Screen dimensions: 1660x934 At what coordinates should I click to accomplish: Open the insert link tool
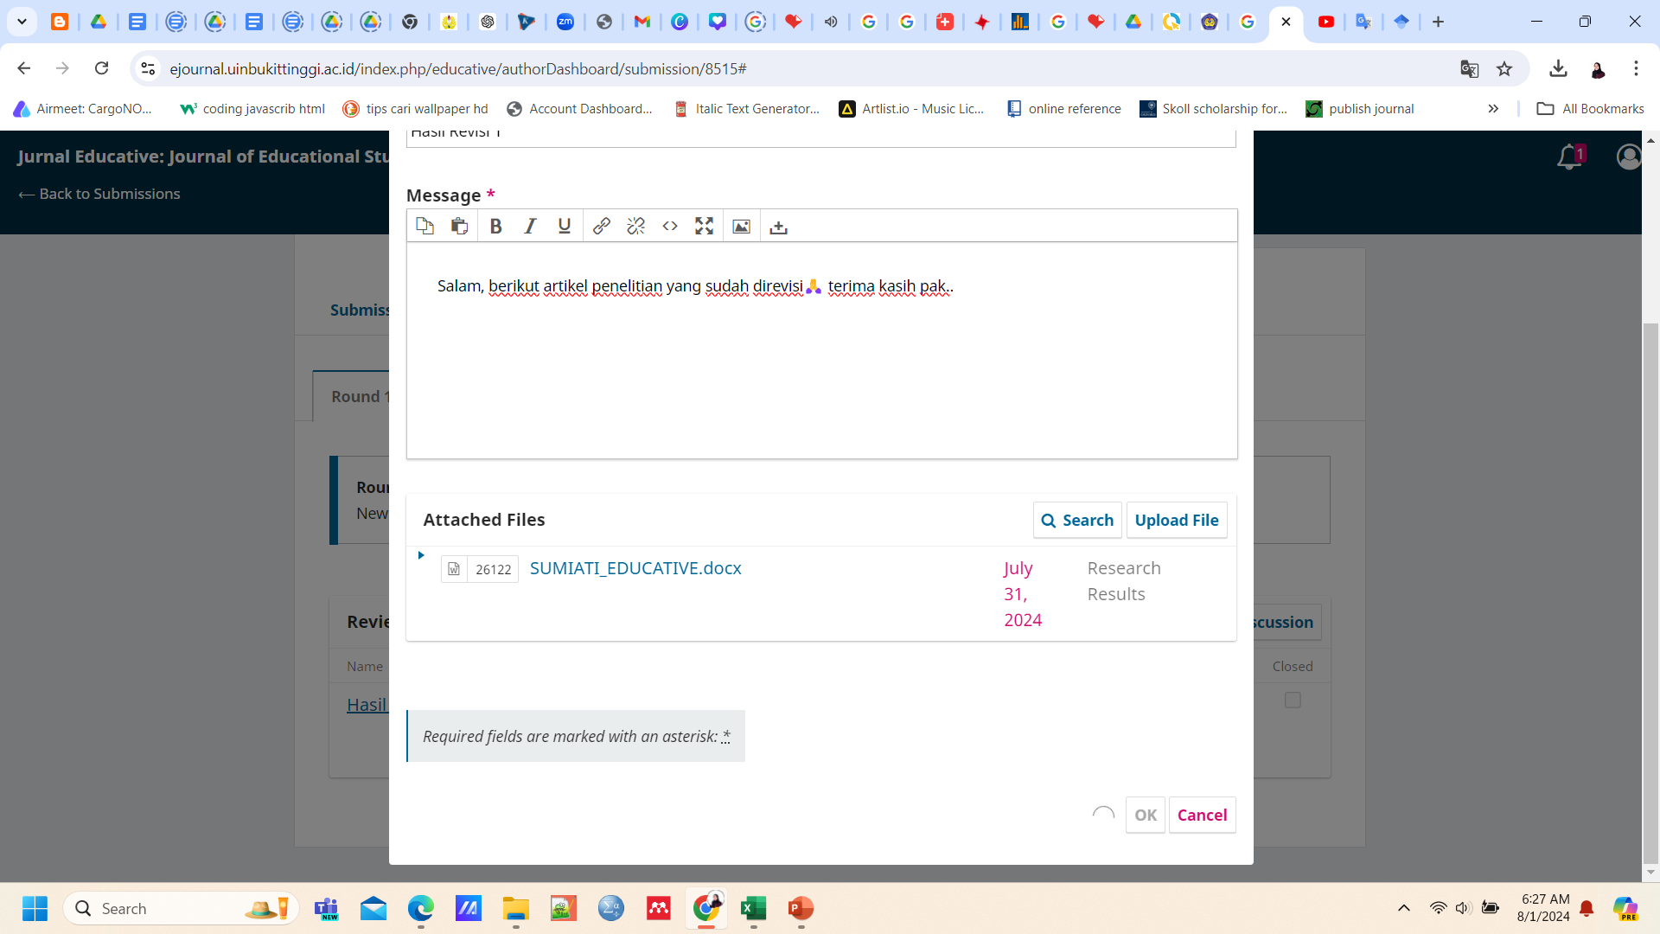click(x=602, y=227)
